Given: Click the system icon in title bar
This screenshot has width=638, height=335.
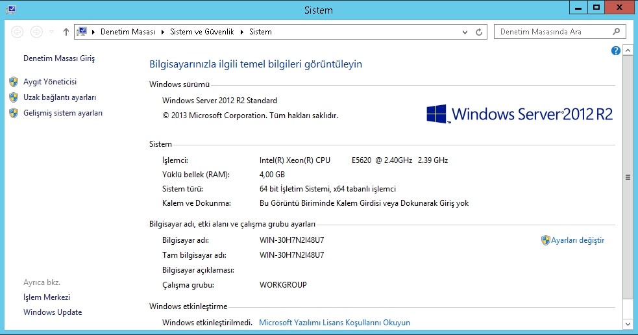Looking at the screenshot, I should 11,9.
